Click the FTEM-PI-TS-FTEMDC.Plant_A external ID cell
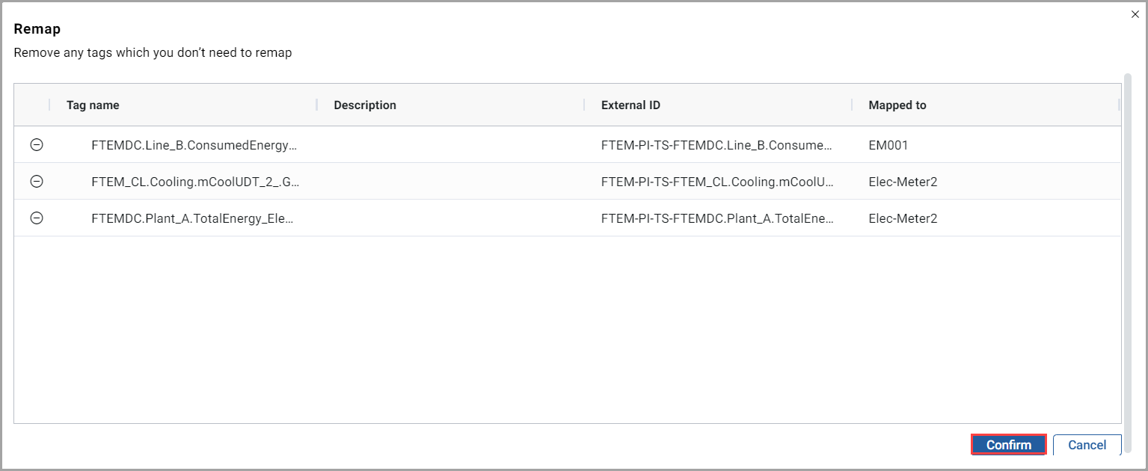Screen dimensions: 1148x471 [717, 218]
